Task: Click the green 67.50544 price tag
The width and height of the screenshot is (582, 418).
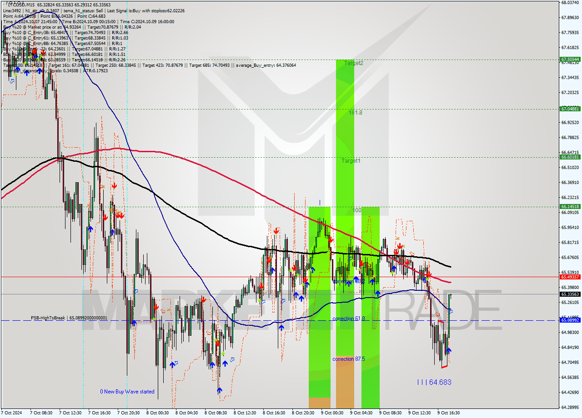Action: (x=570, y=59)
